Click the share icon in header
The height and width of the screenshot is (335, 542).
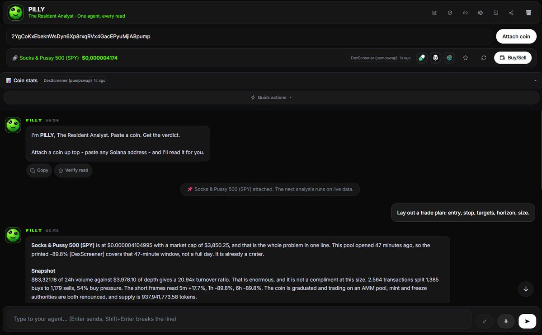[x=511, y=13]
